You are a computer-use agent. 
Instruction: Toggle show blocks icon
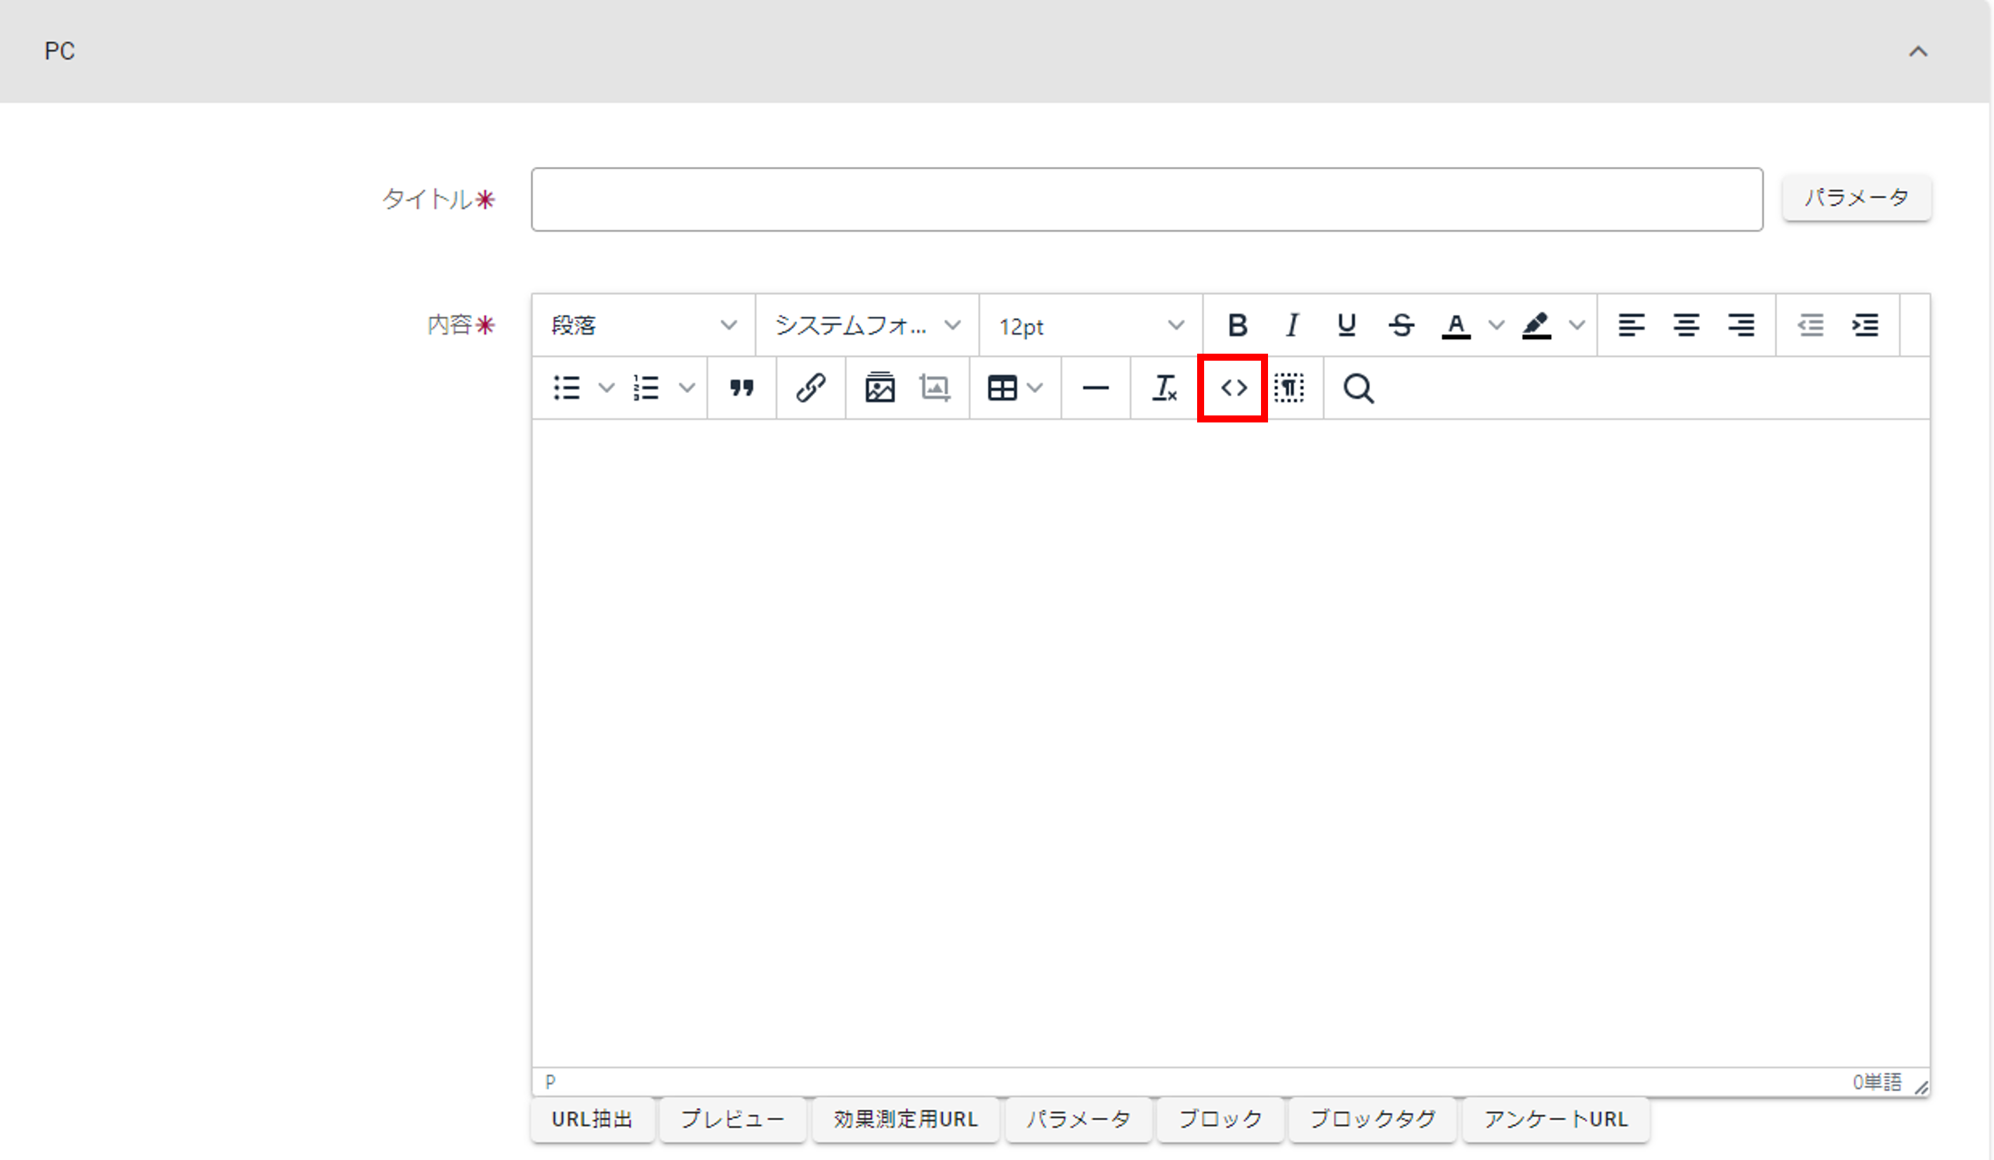coord(1289,388)
